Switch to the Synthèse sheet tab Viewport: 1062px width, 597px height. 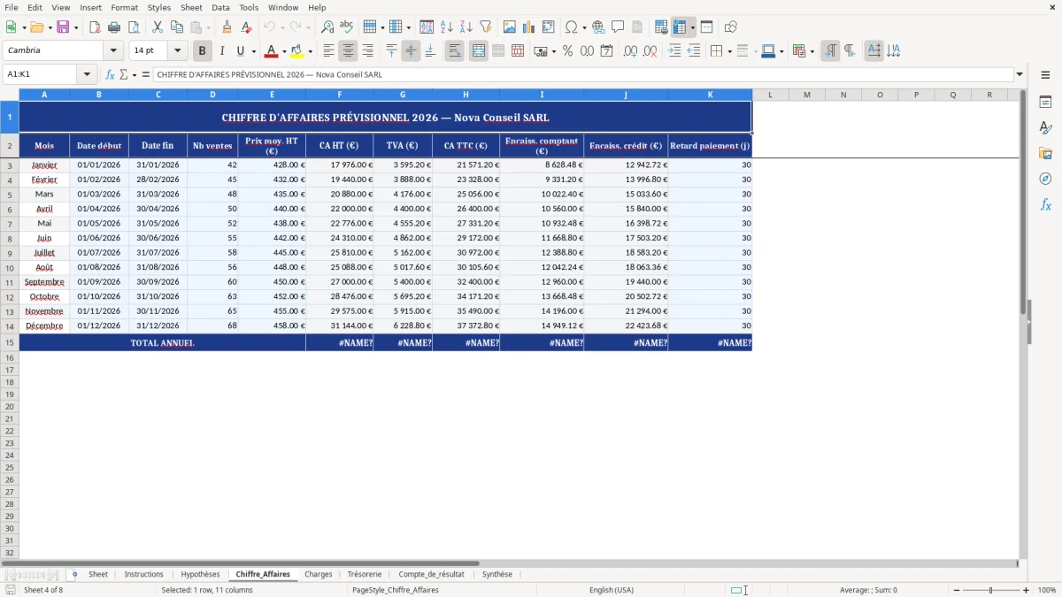[497, 575]
